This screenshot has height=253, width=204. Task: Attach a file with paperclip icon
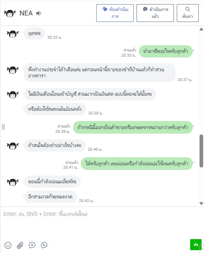[20, 245]
